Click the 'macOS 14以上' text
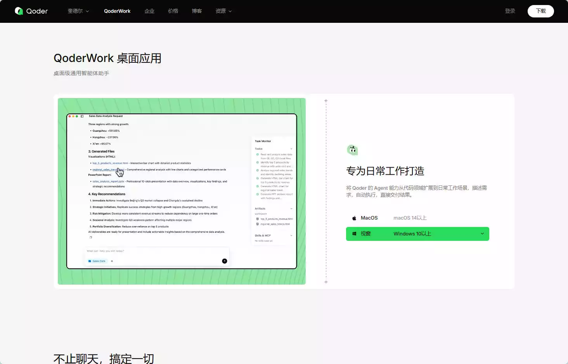 (410, 218)
